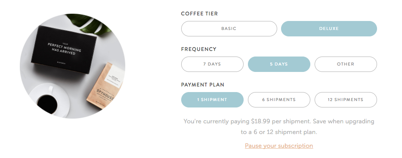Click the Payment Plan section heading

[203, 85]
